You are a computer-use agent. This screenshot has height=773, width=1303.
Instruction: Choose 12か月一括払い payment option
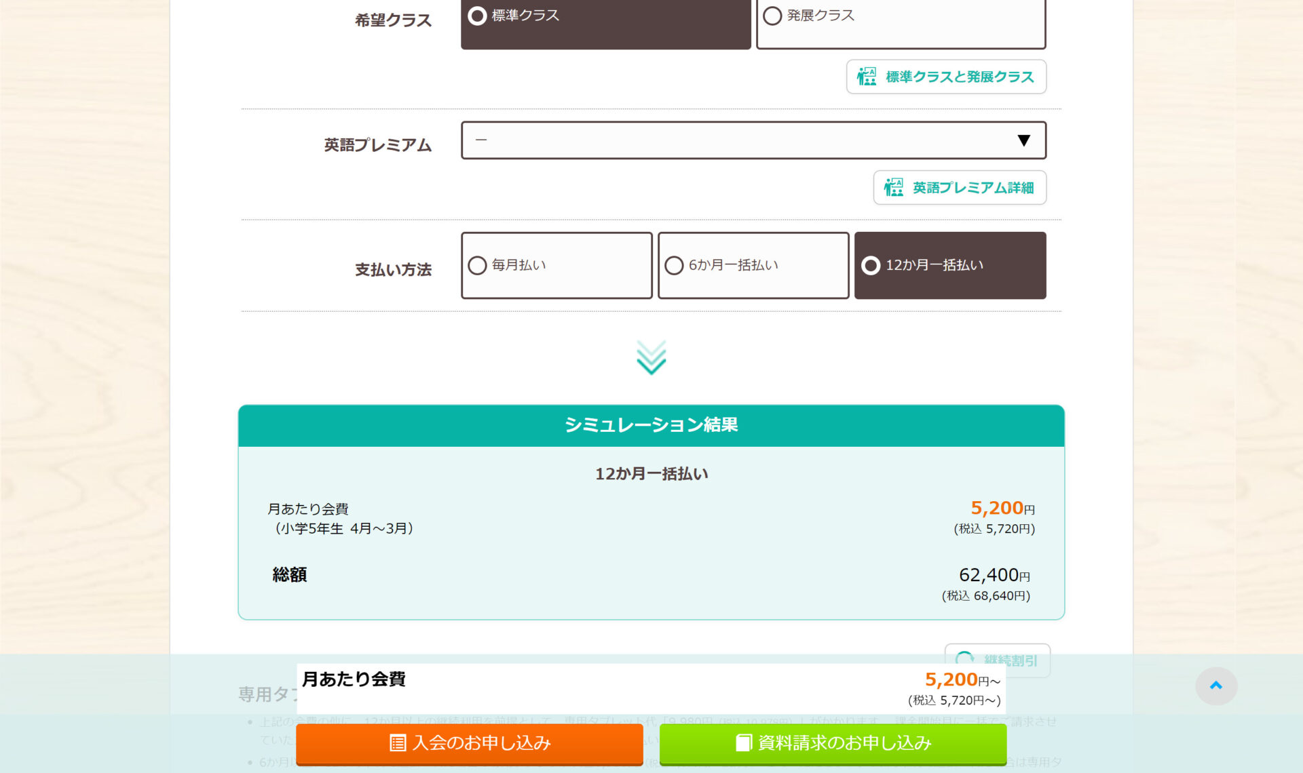click(950, 265)
